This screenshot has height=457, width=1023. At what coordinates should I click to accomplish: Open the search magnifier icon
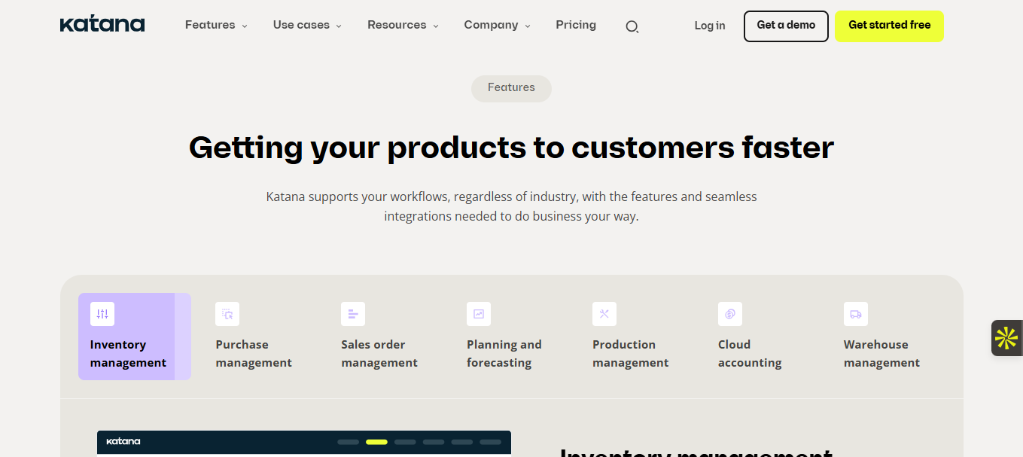tap(632, 26)
